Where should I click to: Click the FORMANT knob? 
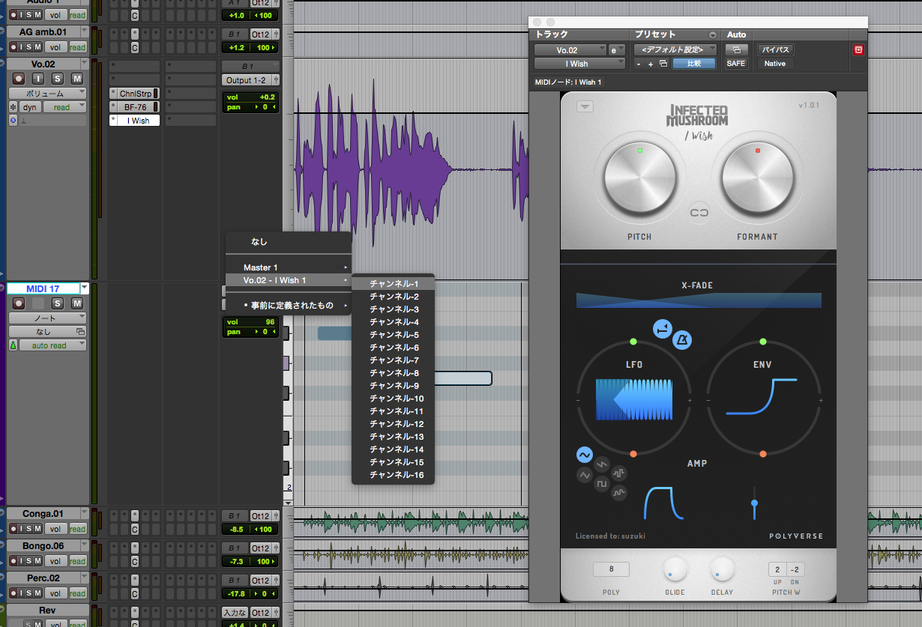[x=757, y=178]
